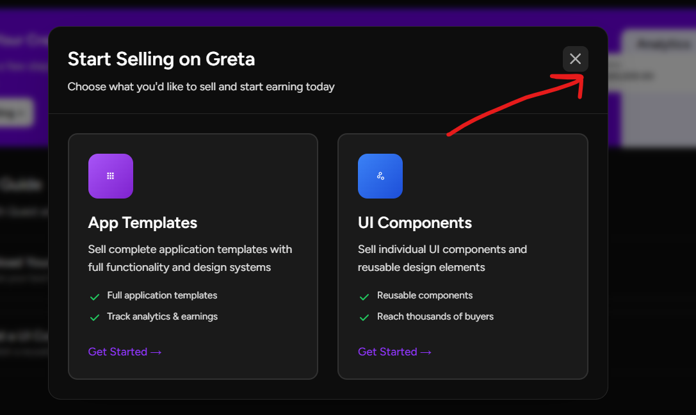Select the App Templates heading
696x415 pixels.
pos(143,222)
